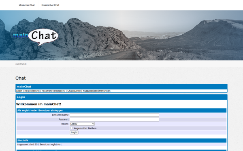
Task: Submit with the Login button
Action: point(74,132)
